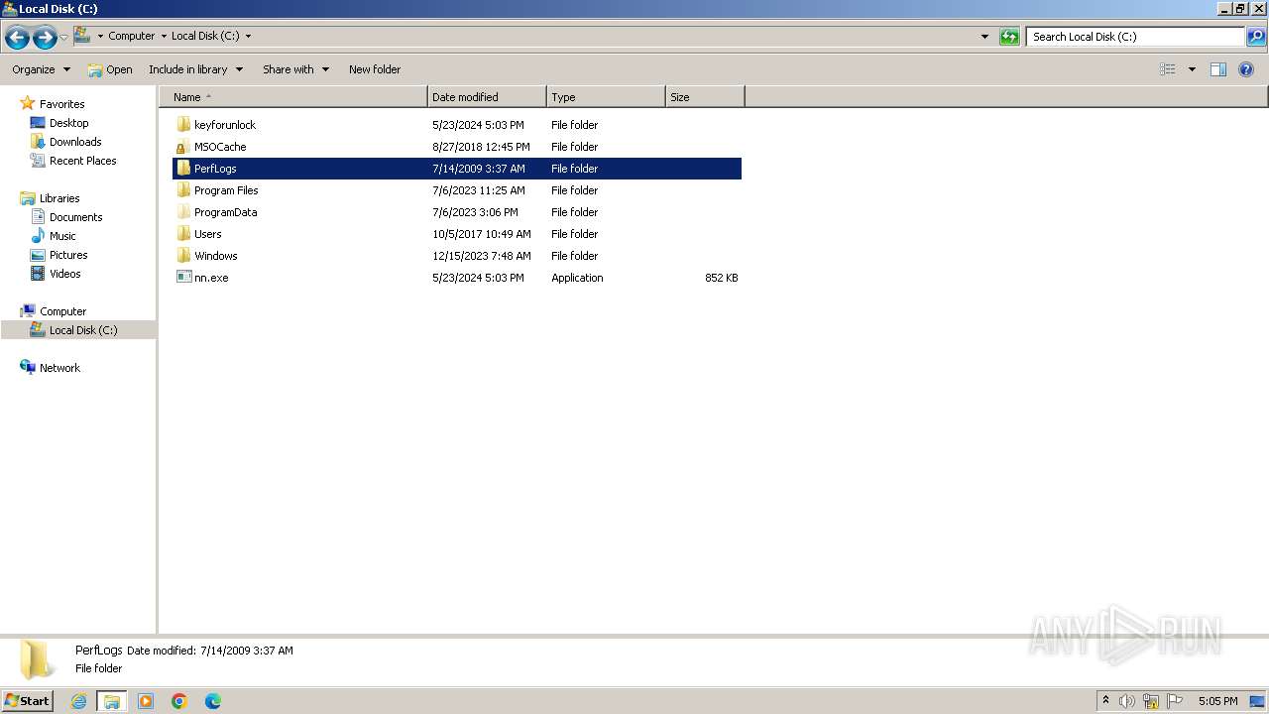Image resolution: width=1269 pixels, height=714 pixels.
Task: Select the nn.exe application icon
Action: pyautogui.click(x=183, y=278)
